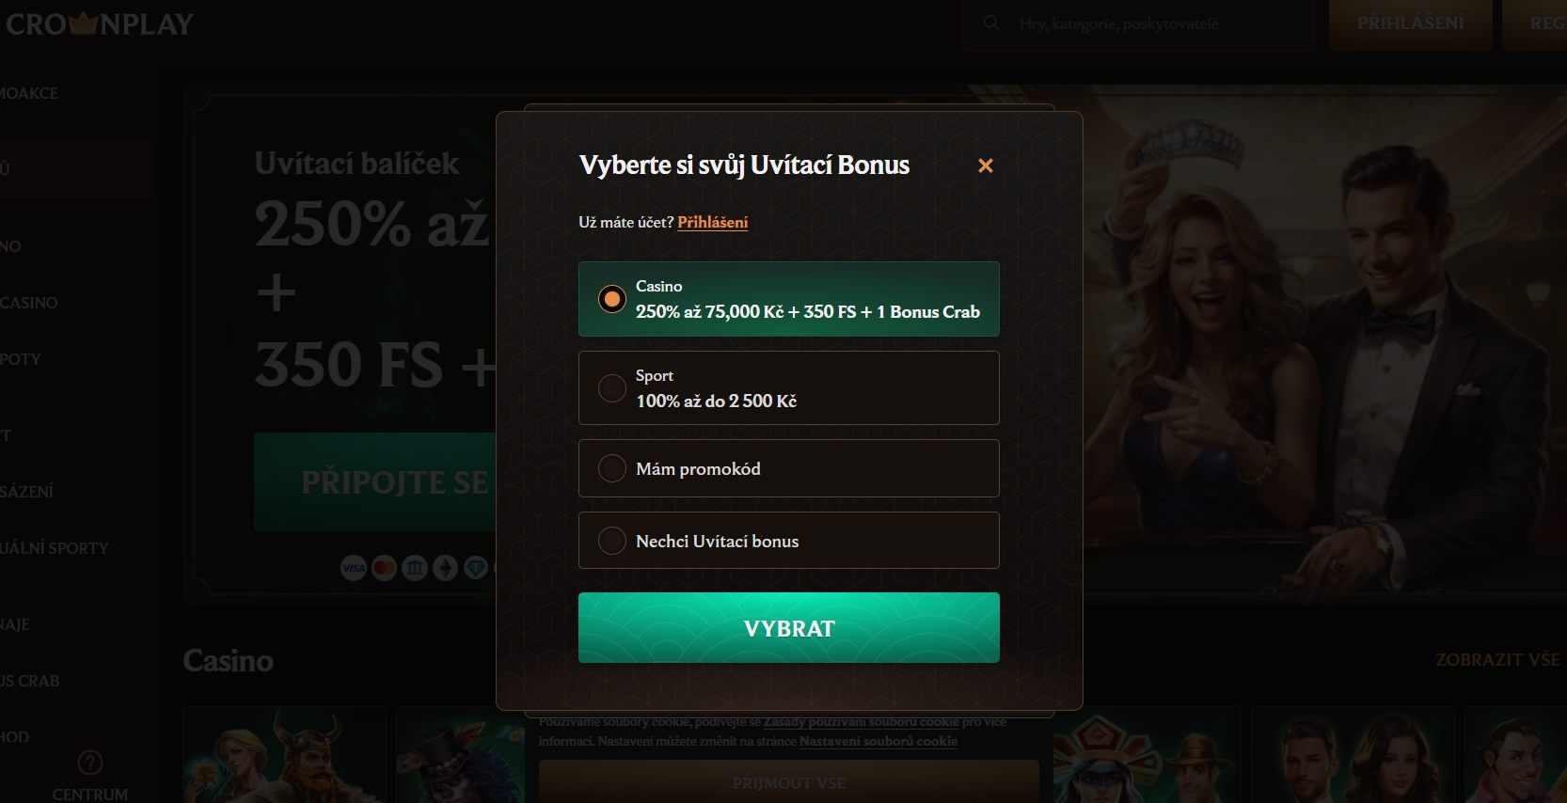
Task: Open the Casino sidebar menu item
Action: [29, 303]
